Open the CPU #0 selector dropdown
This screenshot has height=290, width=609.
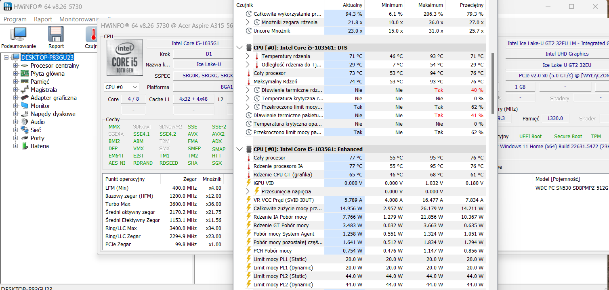point(121,87)
